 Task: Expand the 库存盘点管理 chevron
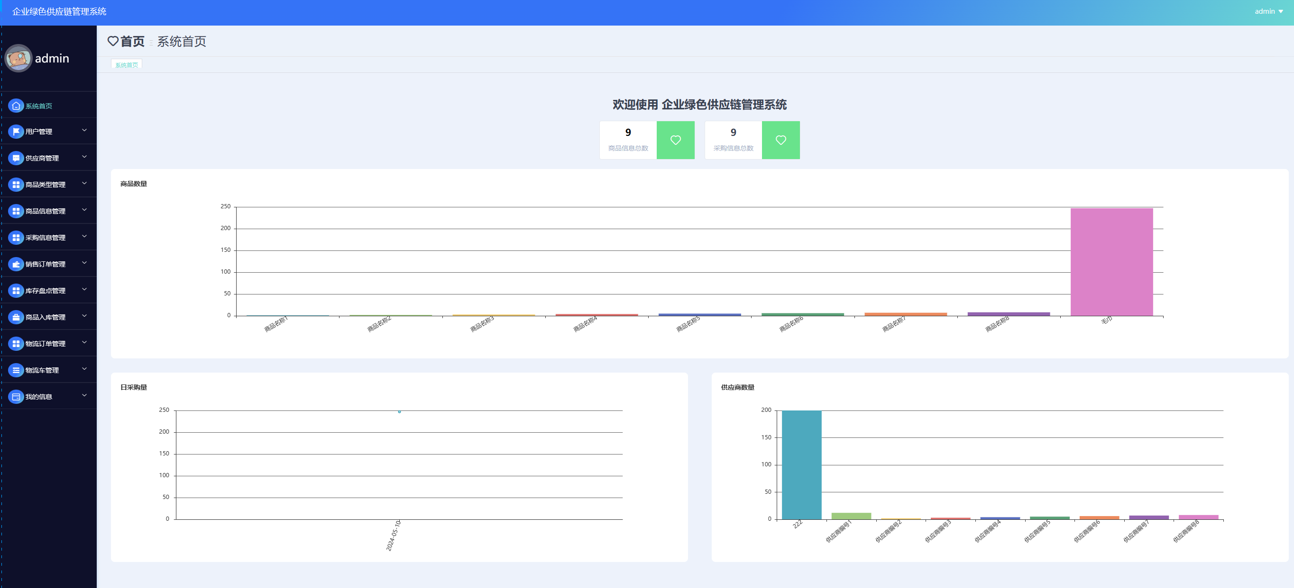pos(84,289)
